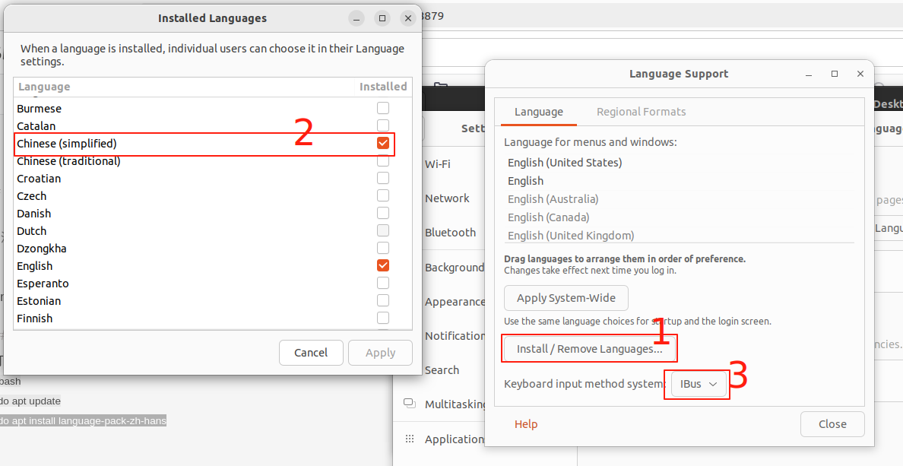903x466 pixels.
Task: Minimize the Language Support window
Action: click(809, 74)
